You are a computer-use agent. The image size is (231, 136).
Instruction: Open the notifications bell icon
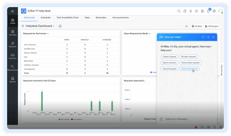pyautogui.click(x=208, y=11)
